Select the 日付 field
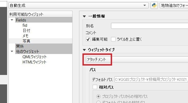 tap(26, 30)
